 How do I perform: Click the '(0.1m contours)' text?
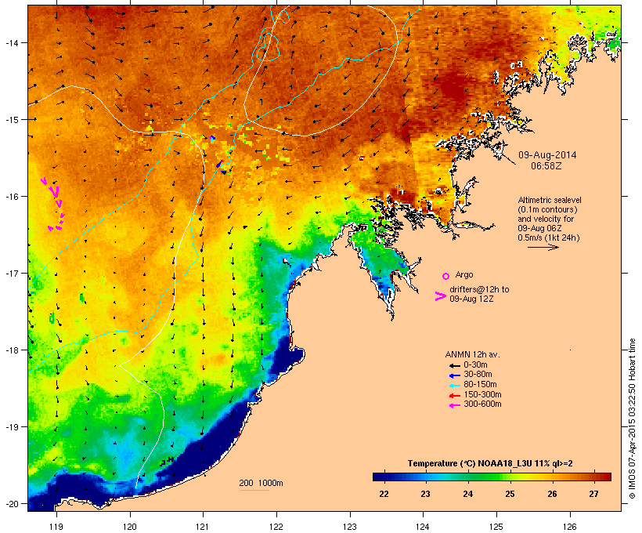click(547, 209)
